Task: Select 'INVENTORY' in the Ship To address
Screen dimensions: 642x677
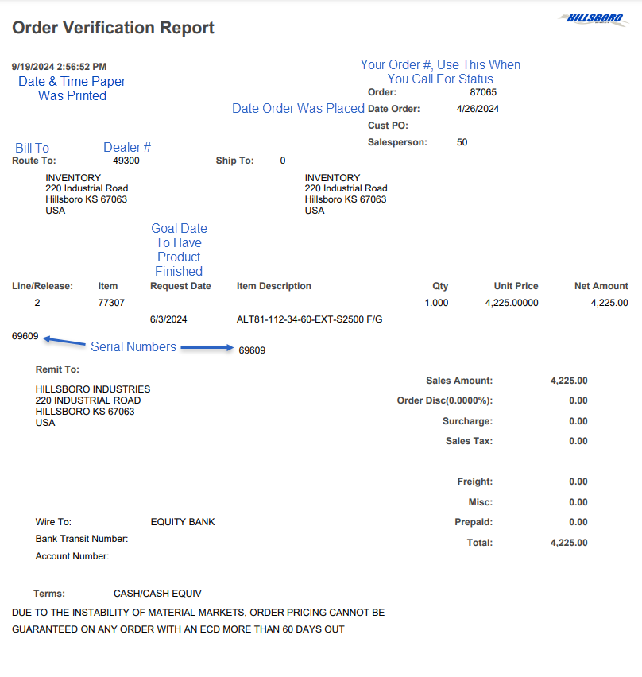Action: point(332,178)
